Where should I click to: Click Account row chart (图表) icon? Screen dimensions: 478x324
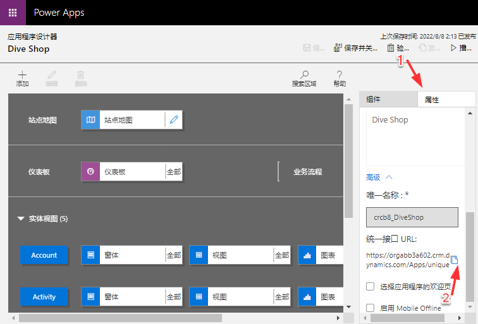(307, 255)
